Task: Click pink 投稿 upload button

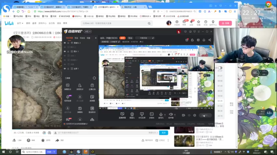Action: [x=225, y=23]
